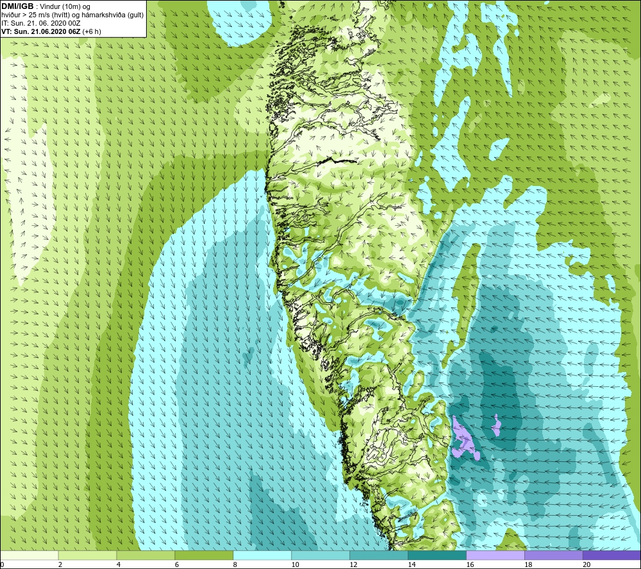Click the 'VT: Sun. 21.06.2020 06Z' valid time
641x569 pixels.
[41, 31]
